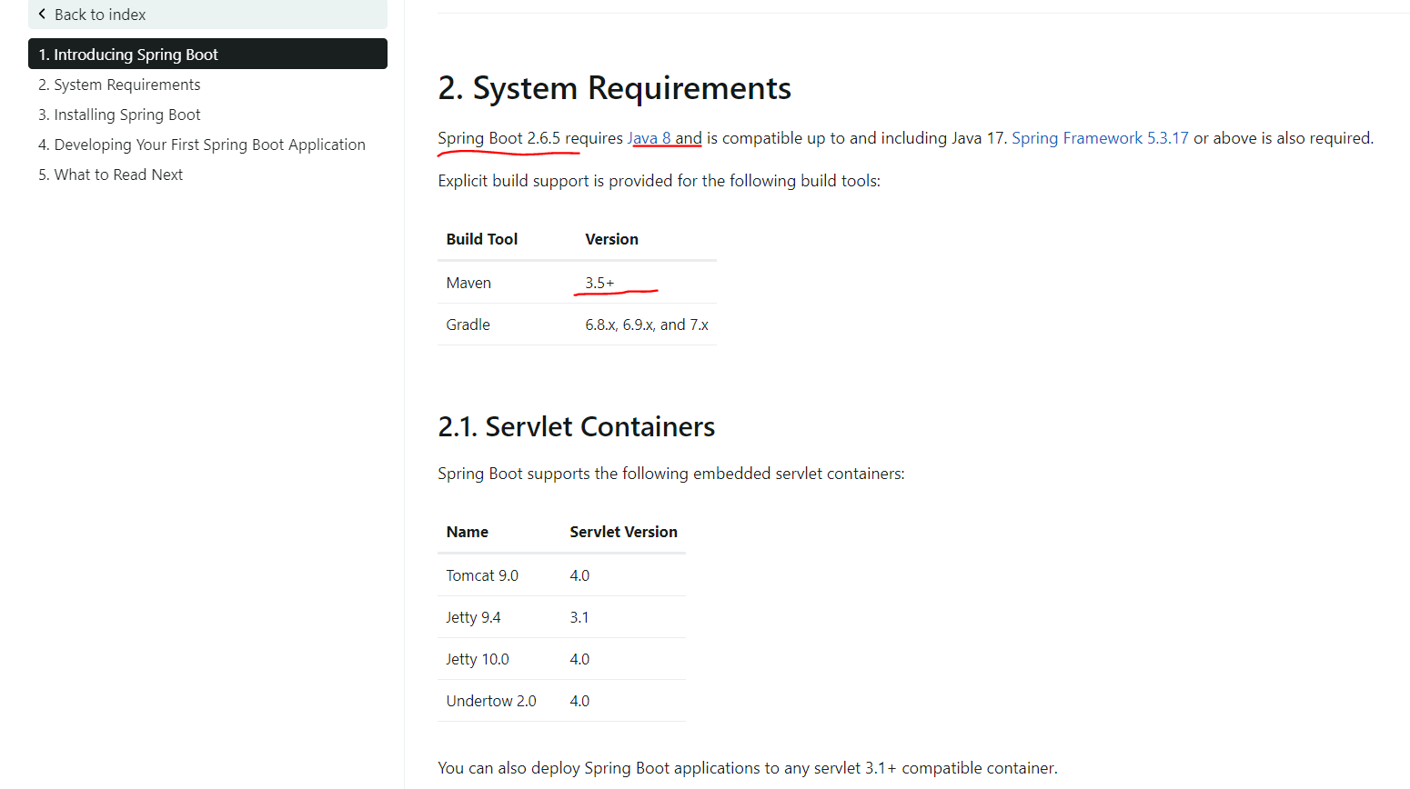Click the back chevron icon beside Back to index
This screenshot has height=789, width=1410.
(x=42, y=14)
